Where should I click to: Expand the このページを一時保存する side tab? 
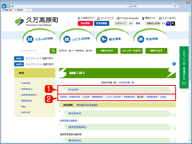[184, 68]
